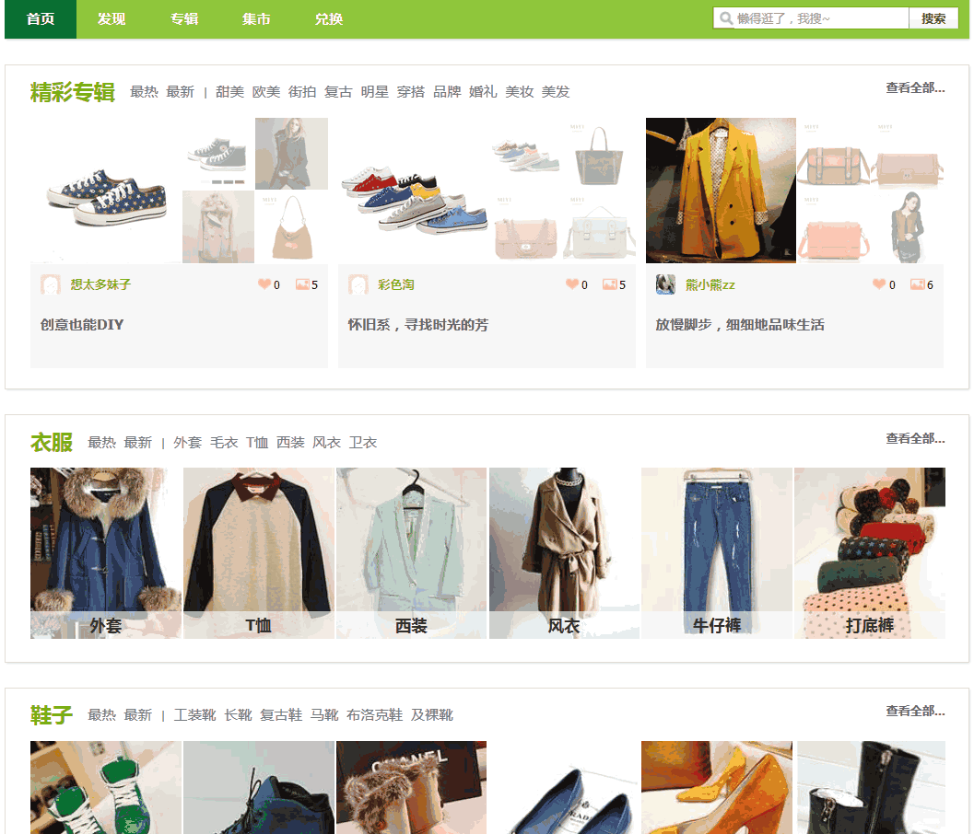Click the heart icon on 熊小熊zz album
The height and width of the screenshot is (834, 974).
pos(879,284)
